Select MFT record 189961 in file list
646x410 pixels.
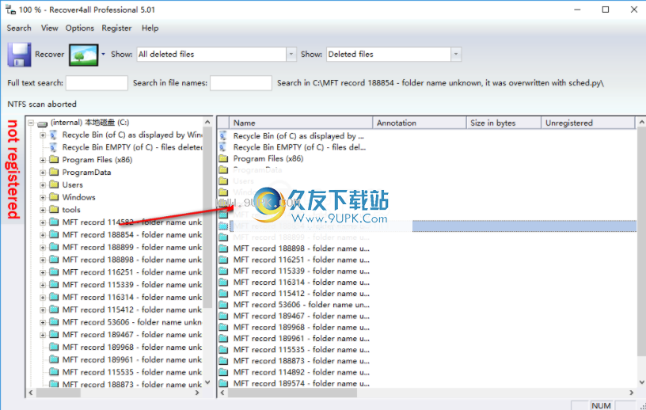pyautogui.click(x=301, y=338)
